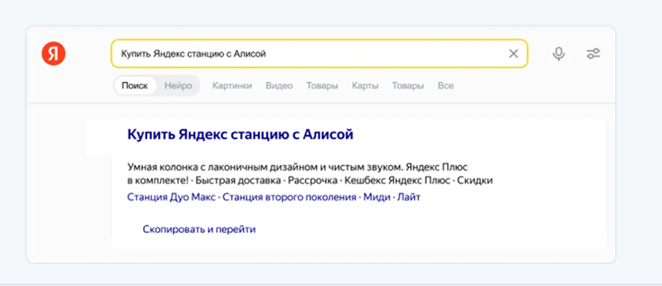662x286 pixels.
Task: Open search settings sliders icon
Action: click(593, 54)
